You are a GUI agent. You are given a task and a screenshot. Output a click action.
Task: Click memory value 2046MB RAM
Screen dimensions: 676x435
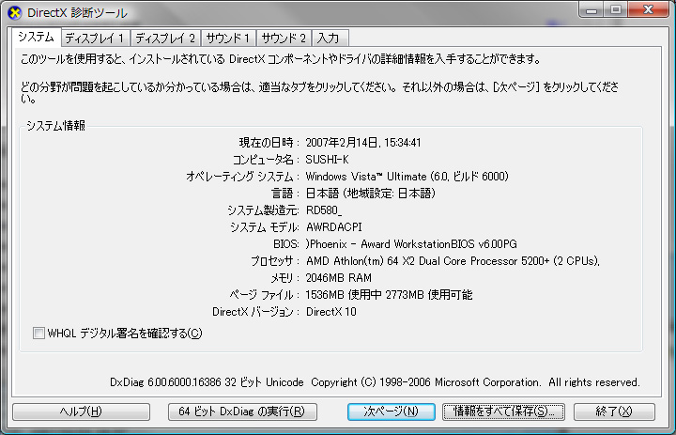(338, 278)
